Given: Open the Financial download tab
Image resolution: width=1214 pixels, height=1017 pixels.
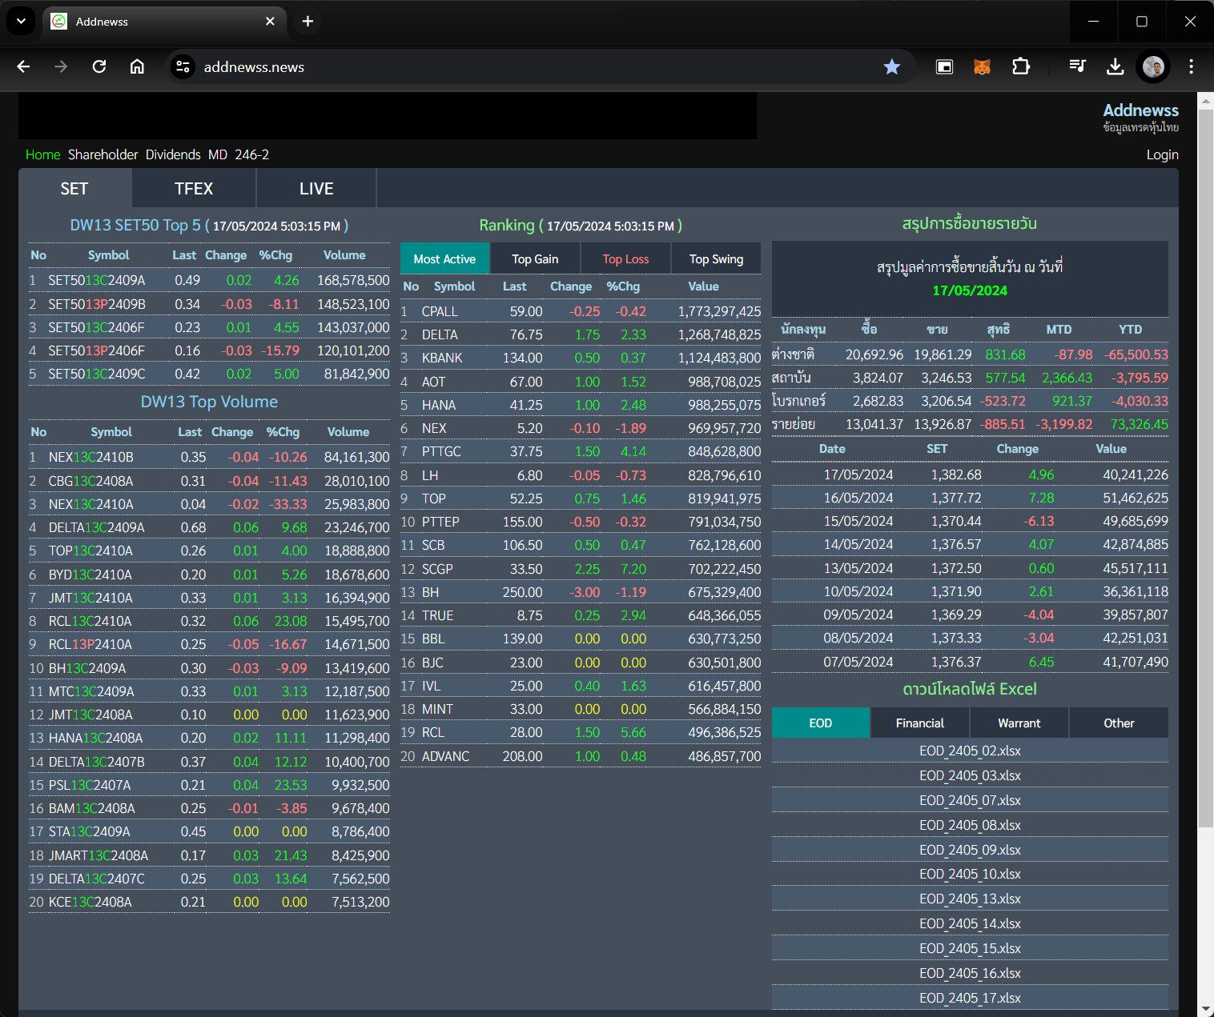Looking at the screenshot, I should click(x=920, y=723).
